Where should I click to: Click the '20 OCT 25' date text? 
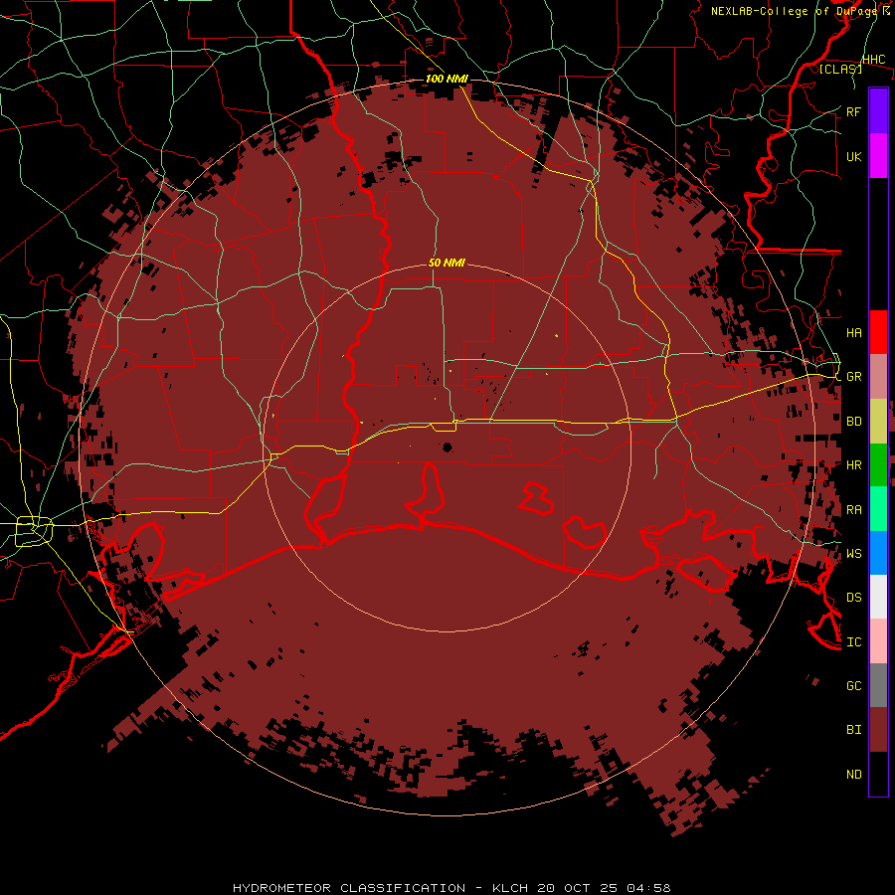579,888
